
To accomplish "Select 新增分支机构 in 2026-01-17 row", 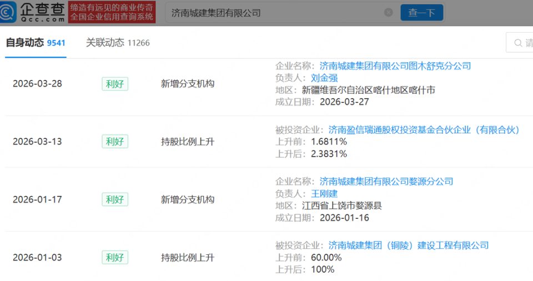I will click(x=188, y=199).
